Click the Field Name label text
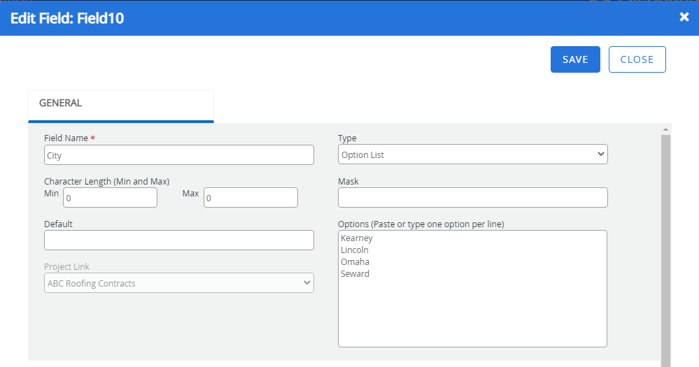 66,138
